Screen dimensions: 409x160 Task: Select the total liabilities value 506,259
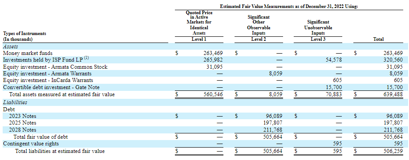pos(393,151)
